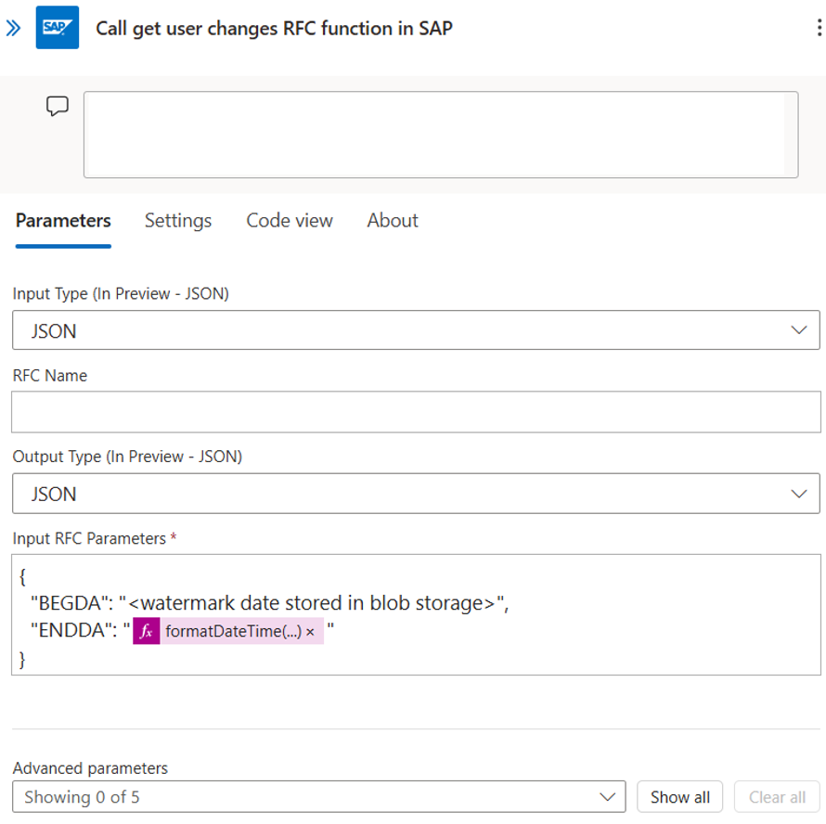Click the fx expression icon in ENDDA

point(146,631)
